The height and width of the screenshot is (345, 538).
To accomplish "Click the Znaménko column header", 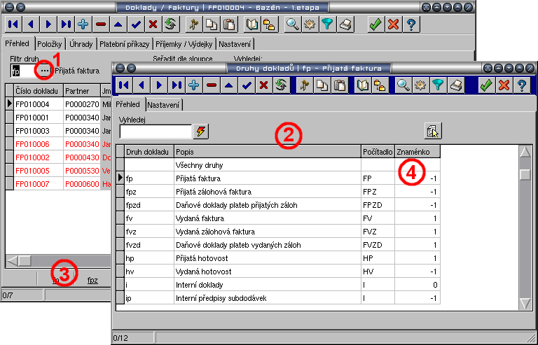I will [418, 151].
